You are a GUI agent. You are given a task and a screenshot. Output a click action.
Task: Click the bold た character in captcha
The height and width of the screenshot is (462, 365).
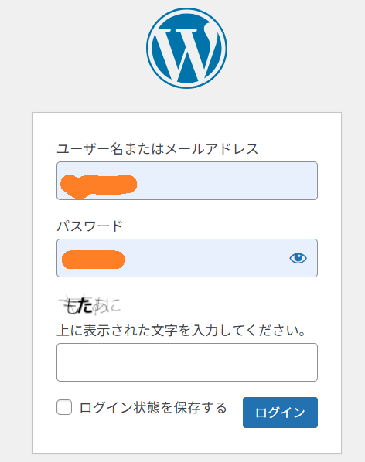pos(85,305)
